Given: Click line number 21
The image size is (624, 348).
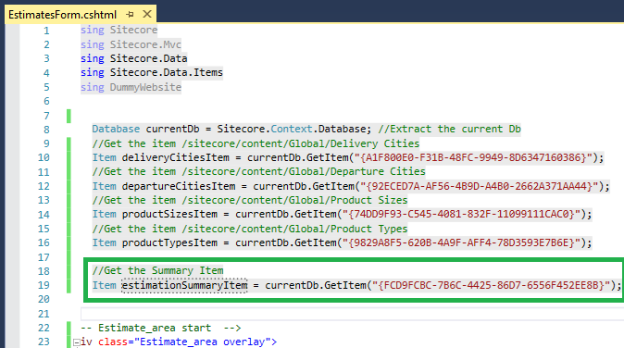Looking at the screenshot, I should pos(44,314).
